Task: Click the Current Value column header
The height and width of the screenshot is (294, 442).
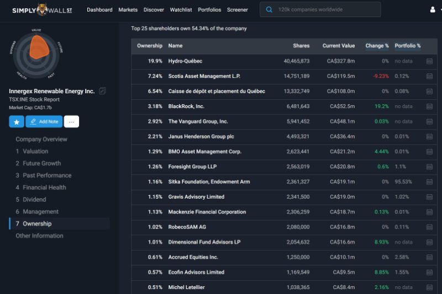Action: (339, 46)
